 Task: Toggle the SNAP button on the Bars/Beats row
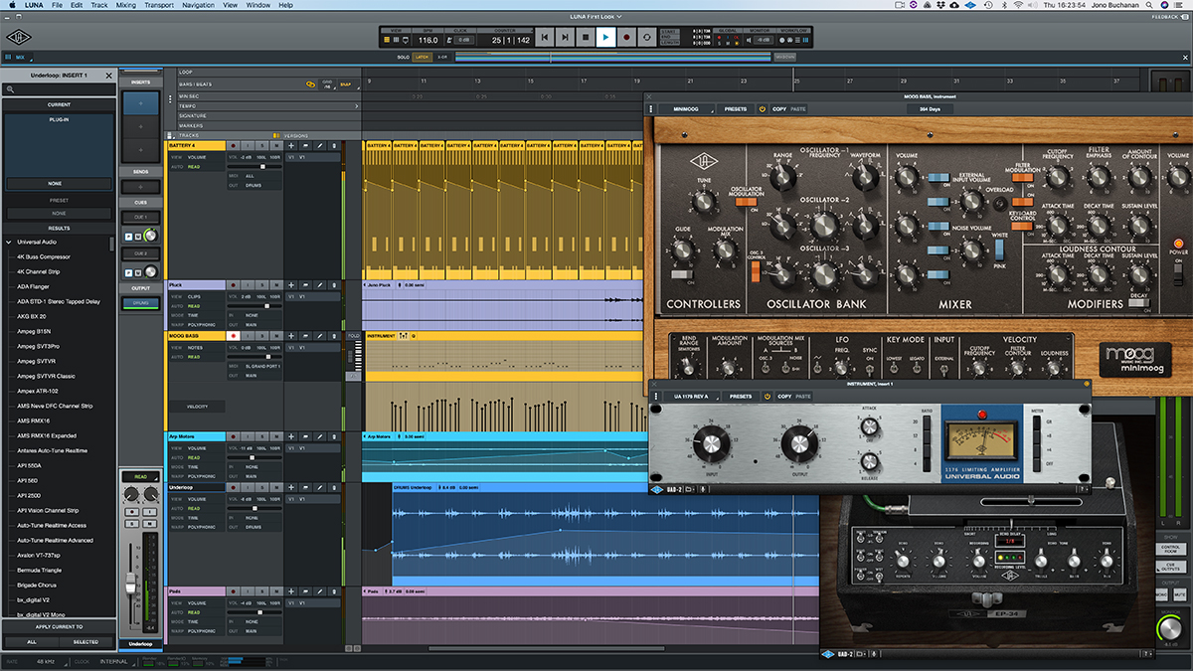(x=346, y=84)
